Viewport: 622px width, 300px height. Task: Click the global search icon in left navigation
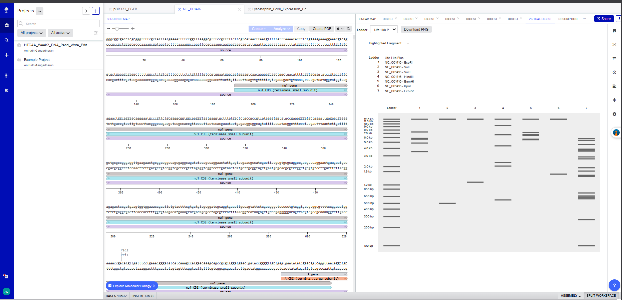pos(6,40)
